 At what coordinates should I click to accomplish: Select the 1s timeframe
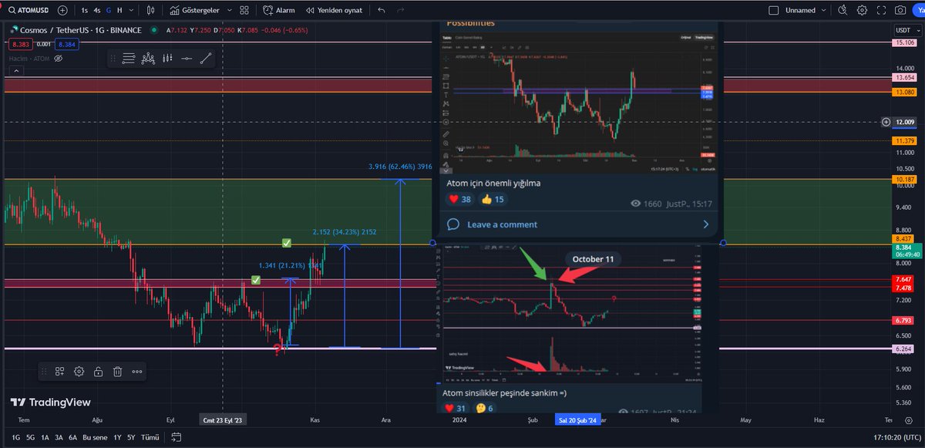click(x=84, y=11)
